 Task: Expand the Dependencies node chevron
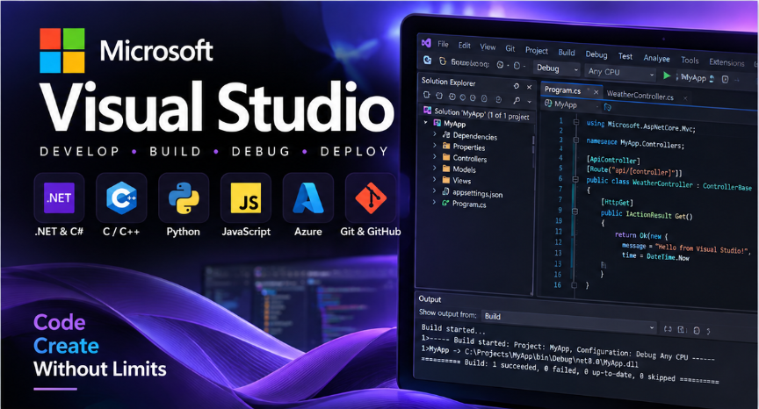[x=435, y=133]
